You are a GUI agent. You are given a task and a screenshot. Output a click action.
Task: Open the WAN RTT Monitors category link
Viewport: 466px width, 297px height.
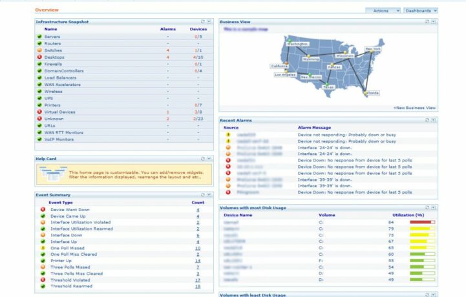pyautogui.click(x=64, y=132)
